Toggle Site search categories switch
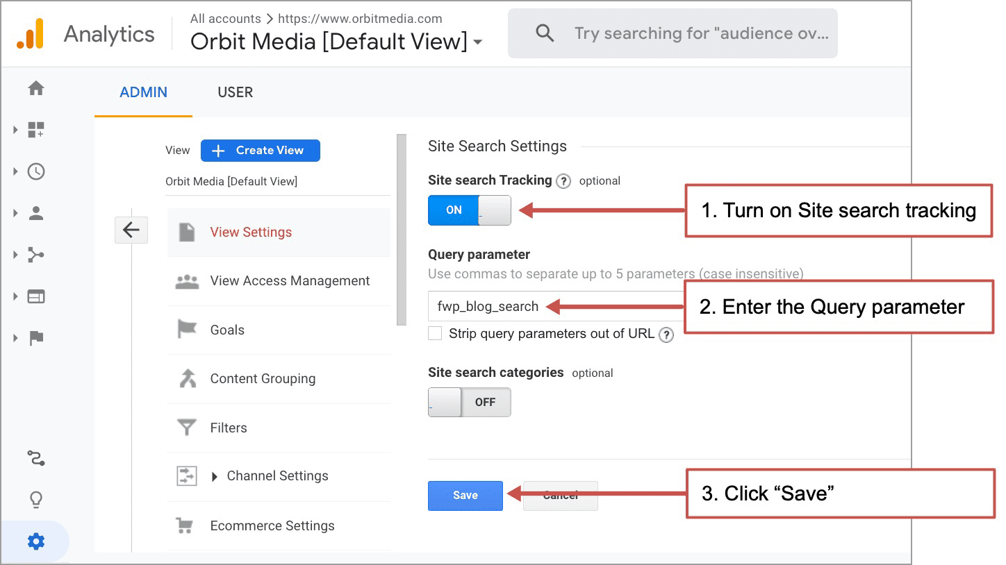Viewport: 1006px width, 565px height. click(470, 402)
